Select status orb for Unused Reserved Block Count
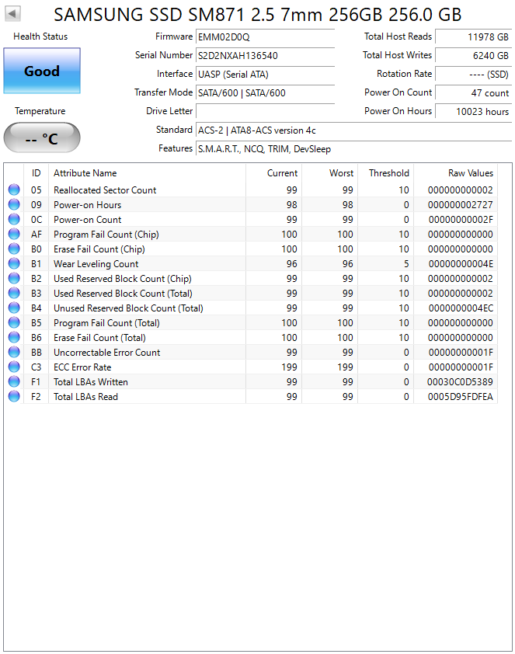515x654 pixels. click(14, 308)
